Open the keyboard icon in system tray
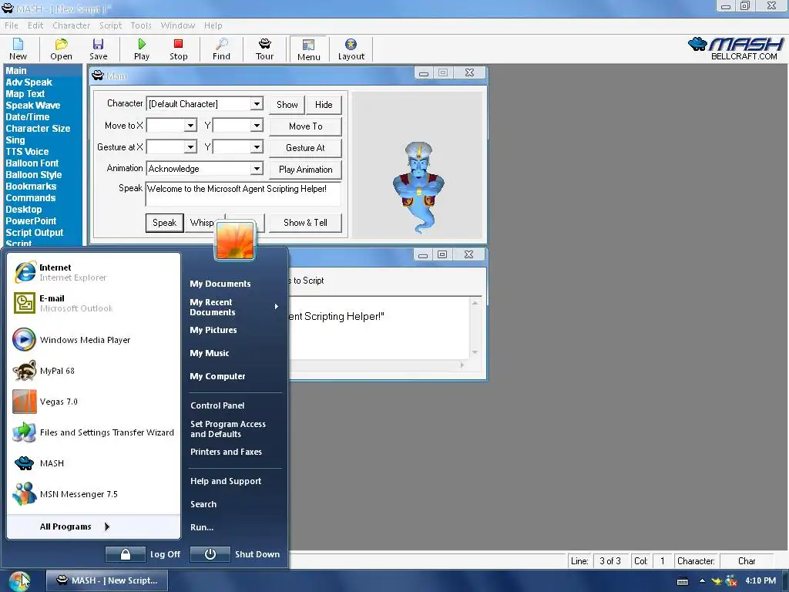The height and width of the screenshot is (592, 789). (x=683, y=581)
